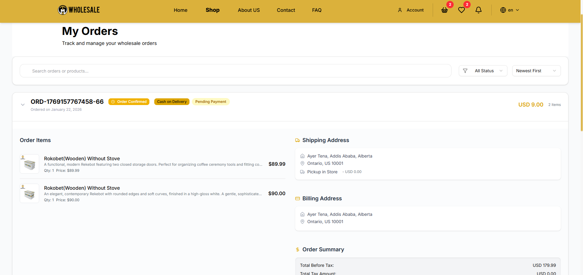Open the Shop menu item

pyautogui.click(x=213, y=10)
